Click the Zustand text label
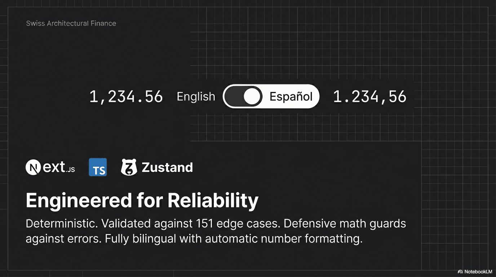 (x=167, y=167)
